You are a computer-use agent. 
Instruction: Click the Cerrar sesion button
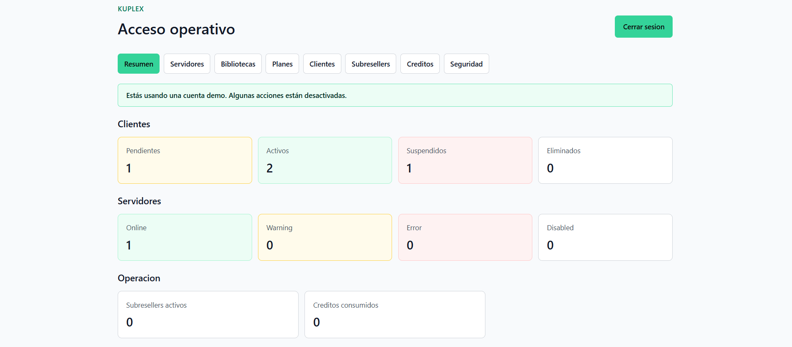pyautogui.click(x=643, y=27)
